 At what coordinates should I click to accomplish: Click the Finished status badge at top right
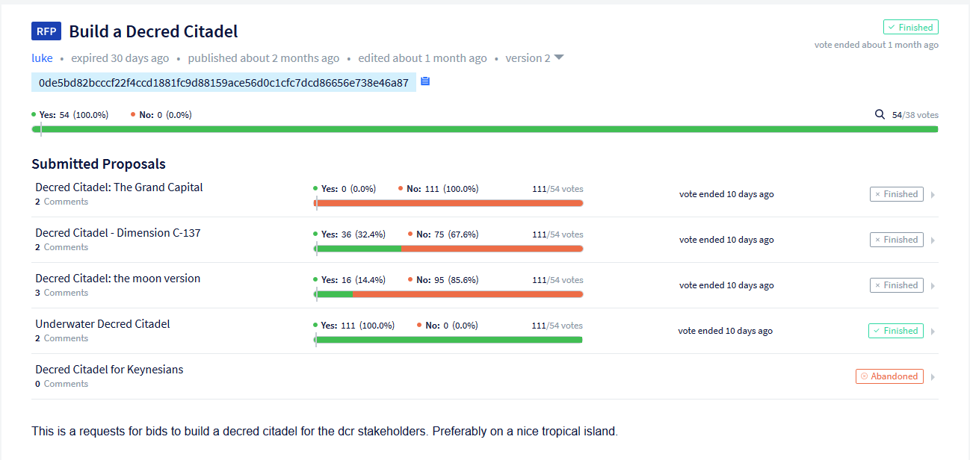point(910,28)
